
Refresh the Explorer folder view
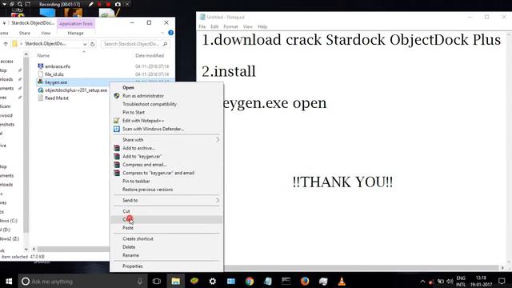click(x=93, y=44)
